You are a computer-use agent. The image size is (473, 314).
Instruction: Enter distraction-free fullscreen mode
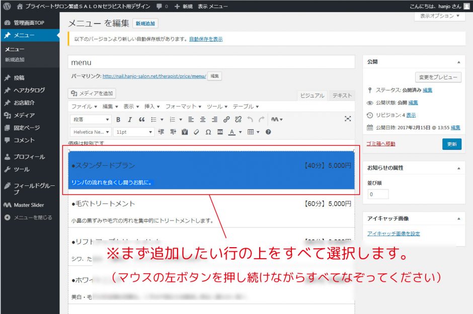tap(348, 119)
